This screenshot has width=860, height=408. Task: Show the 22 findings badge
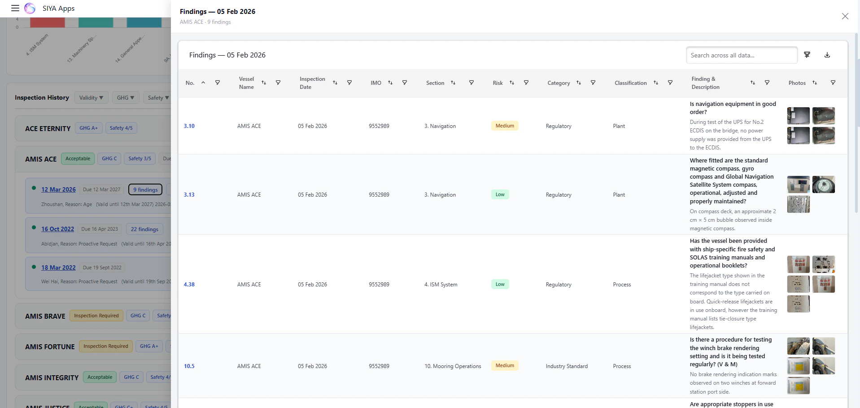[144, 229]
